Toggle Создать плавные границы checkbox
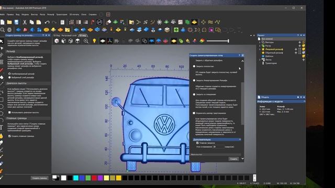 click(9, 136)
